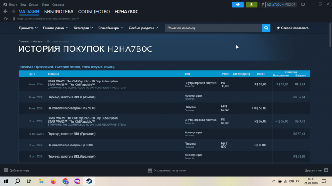332x186 pixels.
Task: Show hidden tray icons chevron
Action: [x=274, y=181]
